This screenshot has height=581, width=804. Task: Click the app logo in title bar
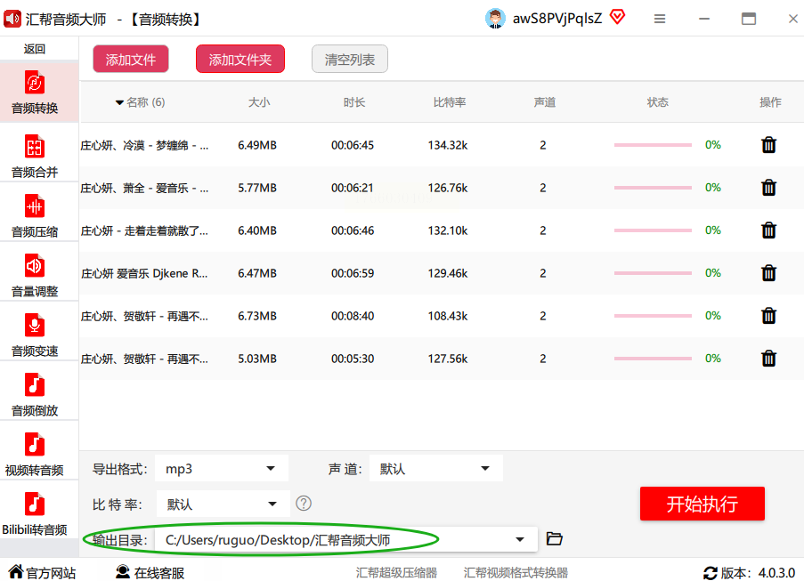(x=12, y=19)
